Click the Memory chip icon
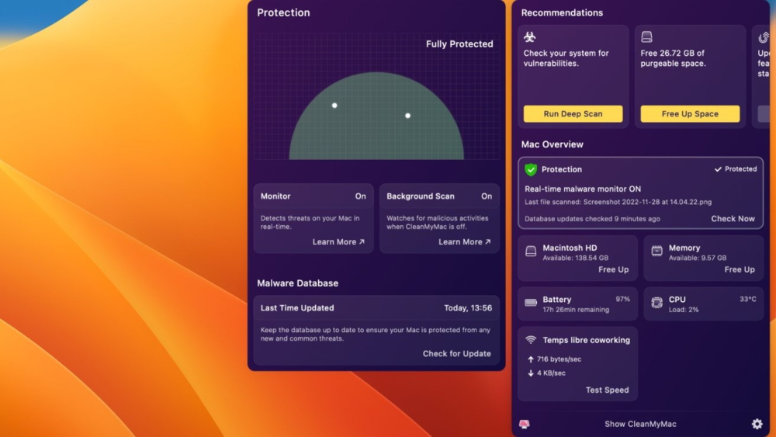Screen dimensions: 776x437 point(656,251)
